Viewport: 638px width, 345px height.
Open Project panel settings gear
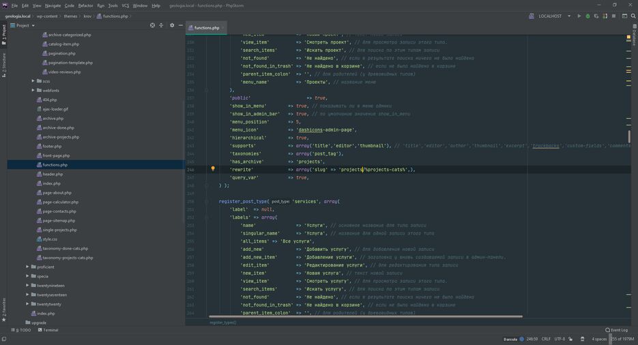(172, 25)
